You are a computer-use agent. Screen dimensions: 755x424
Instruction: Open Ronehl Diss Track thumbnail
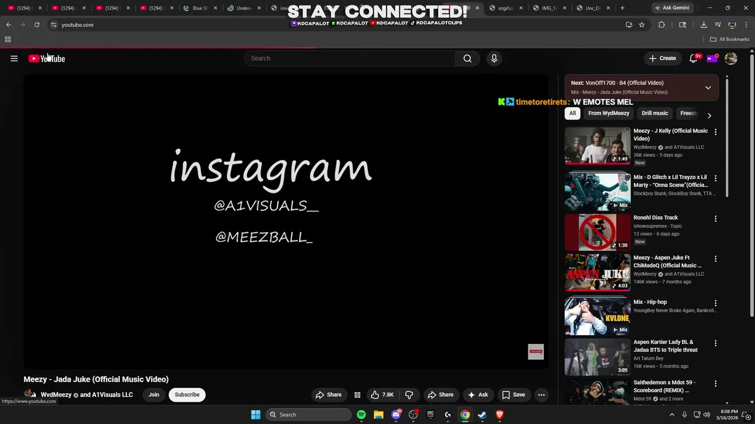pyautogui.click(x=598, y=232)
